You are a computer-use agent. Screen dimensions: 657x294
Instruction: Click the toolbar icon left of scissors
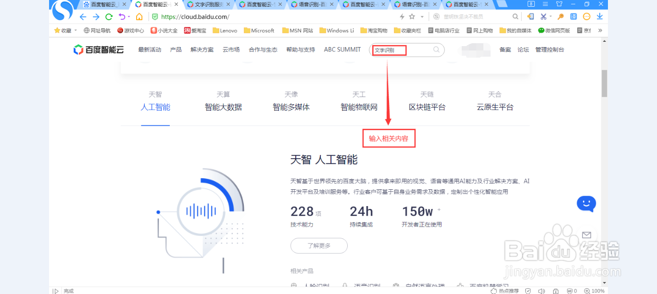tap(531, 17)
